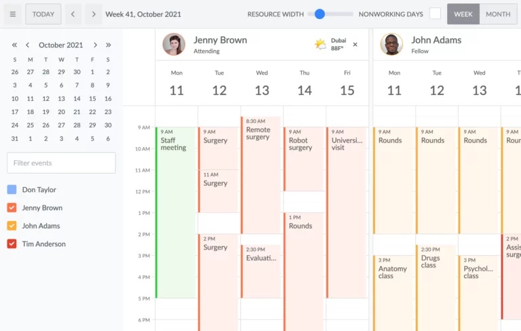Toggle the Nonworking Days checkbox
Image resolution: width=521 pixels, height=331 pixels.
pyautogui.click(x=435, y=14)
